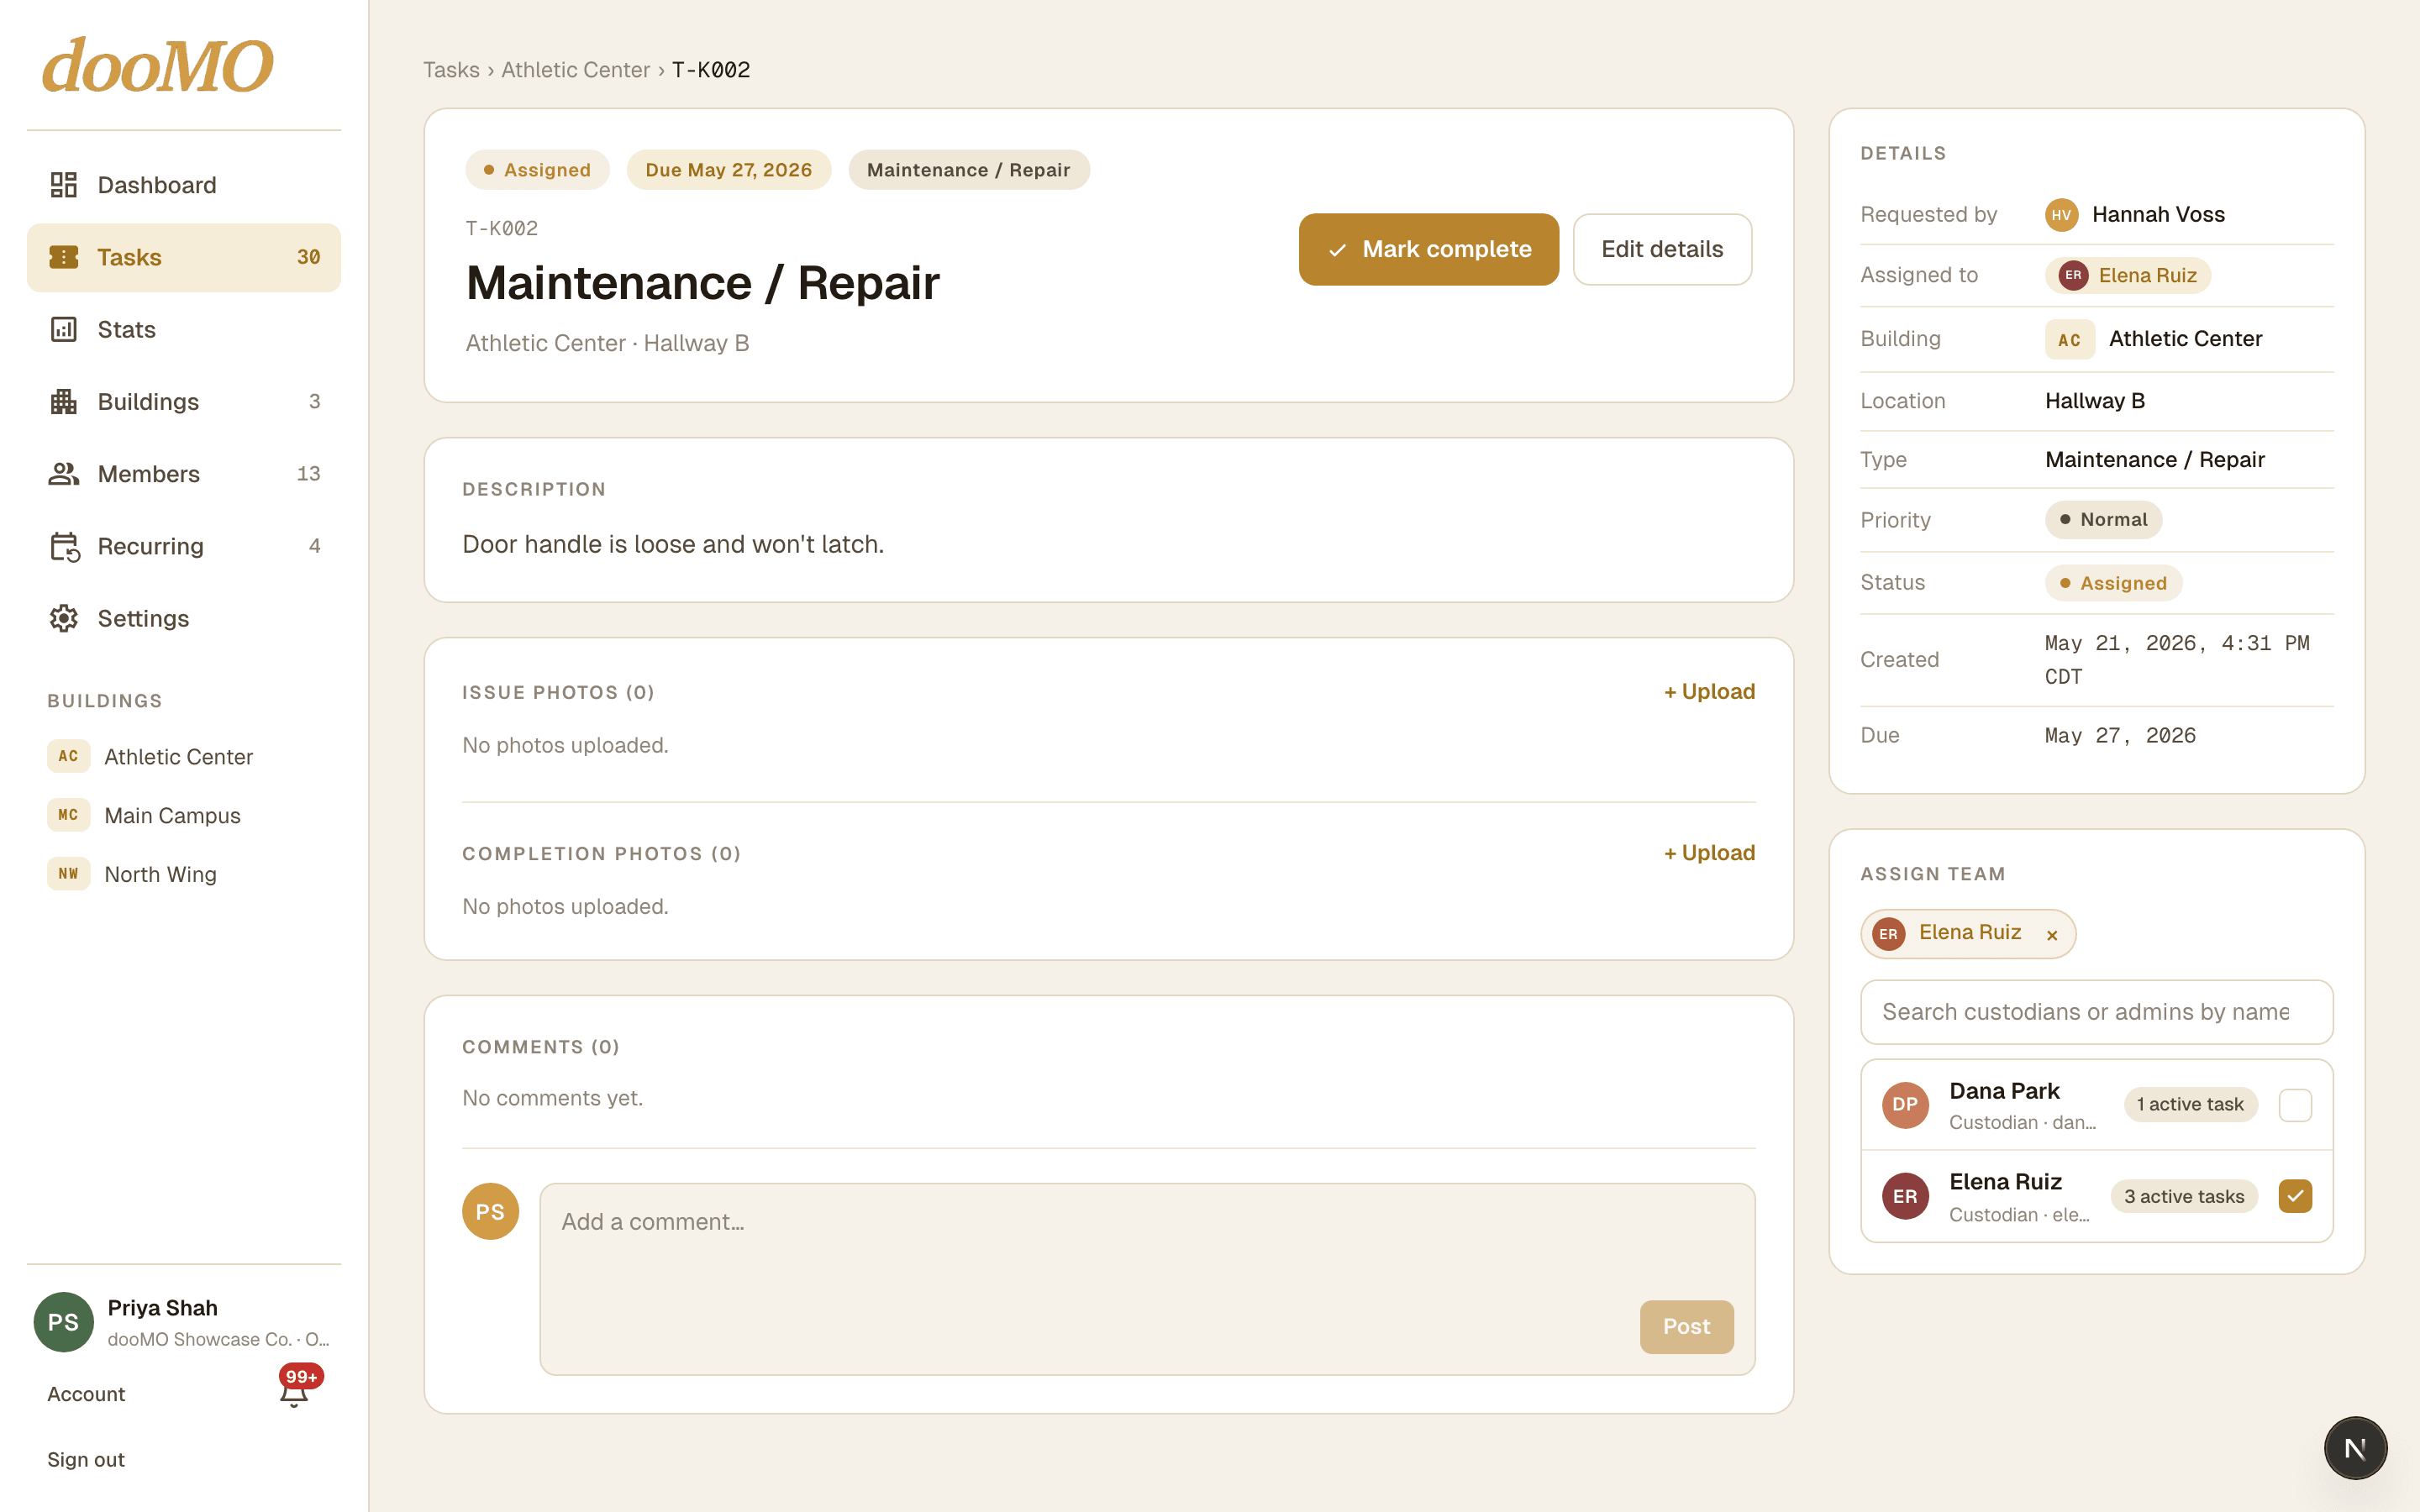Screen dimensions: 2420x1512
Task: Upload an issue photo
Action: 1709,691
